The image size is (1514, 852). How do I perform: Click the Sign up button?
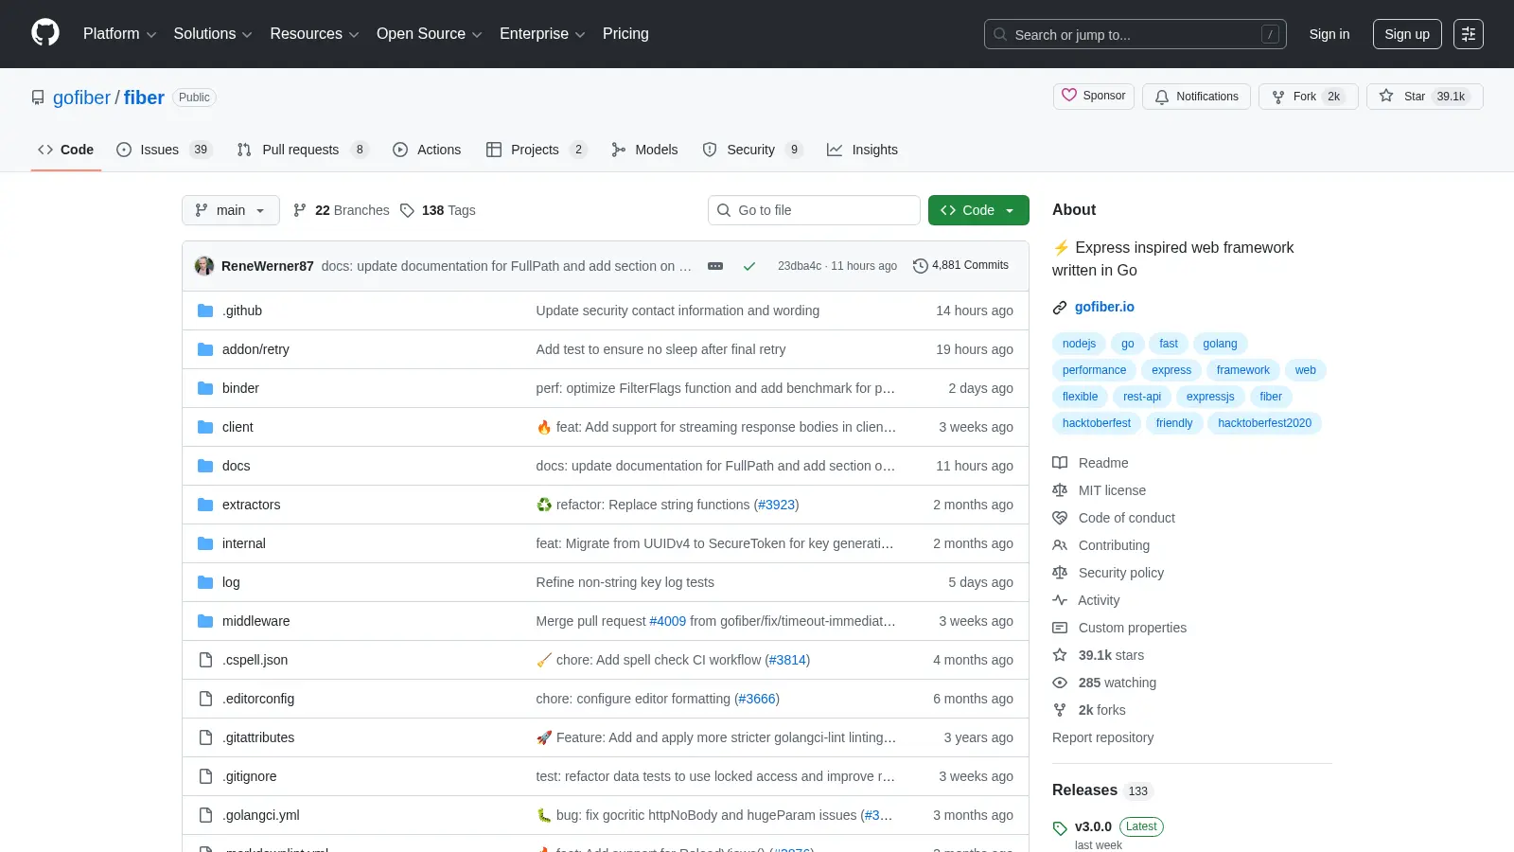1407,34
